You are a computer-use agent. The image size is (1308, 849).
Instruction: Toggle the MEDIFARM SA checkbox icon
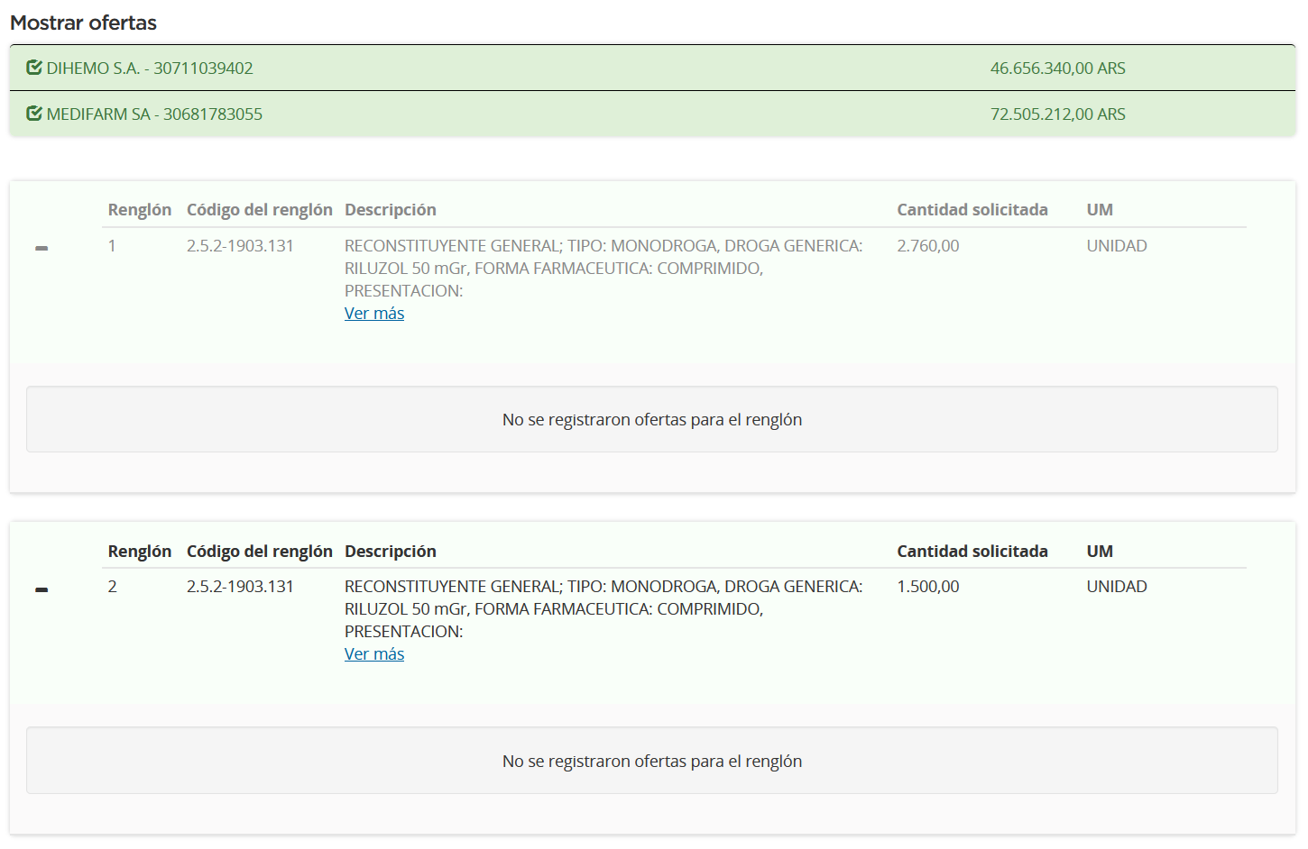click(34, 114)
